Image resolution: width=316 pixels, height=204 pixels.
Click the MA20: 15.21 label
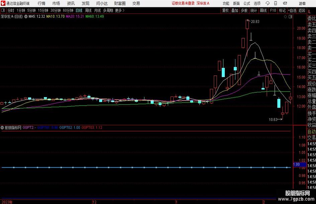75,16
